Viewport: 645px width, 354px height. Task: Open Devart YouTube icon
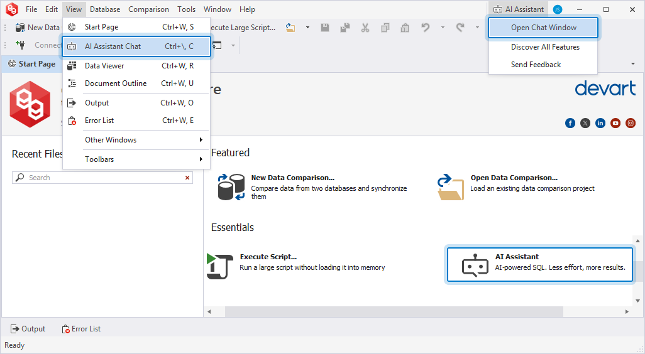pos(615,123)
